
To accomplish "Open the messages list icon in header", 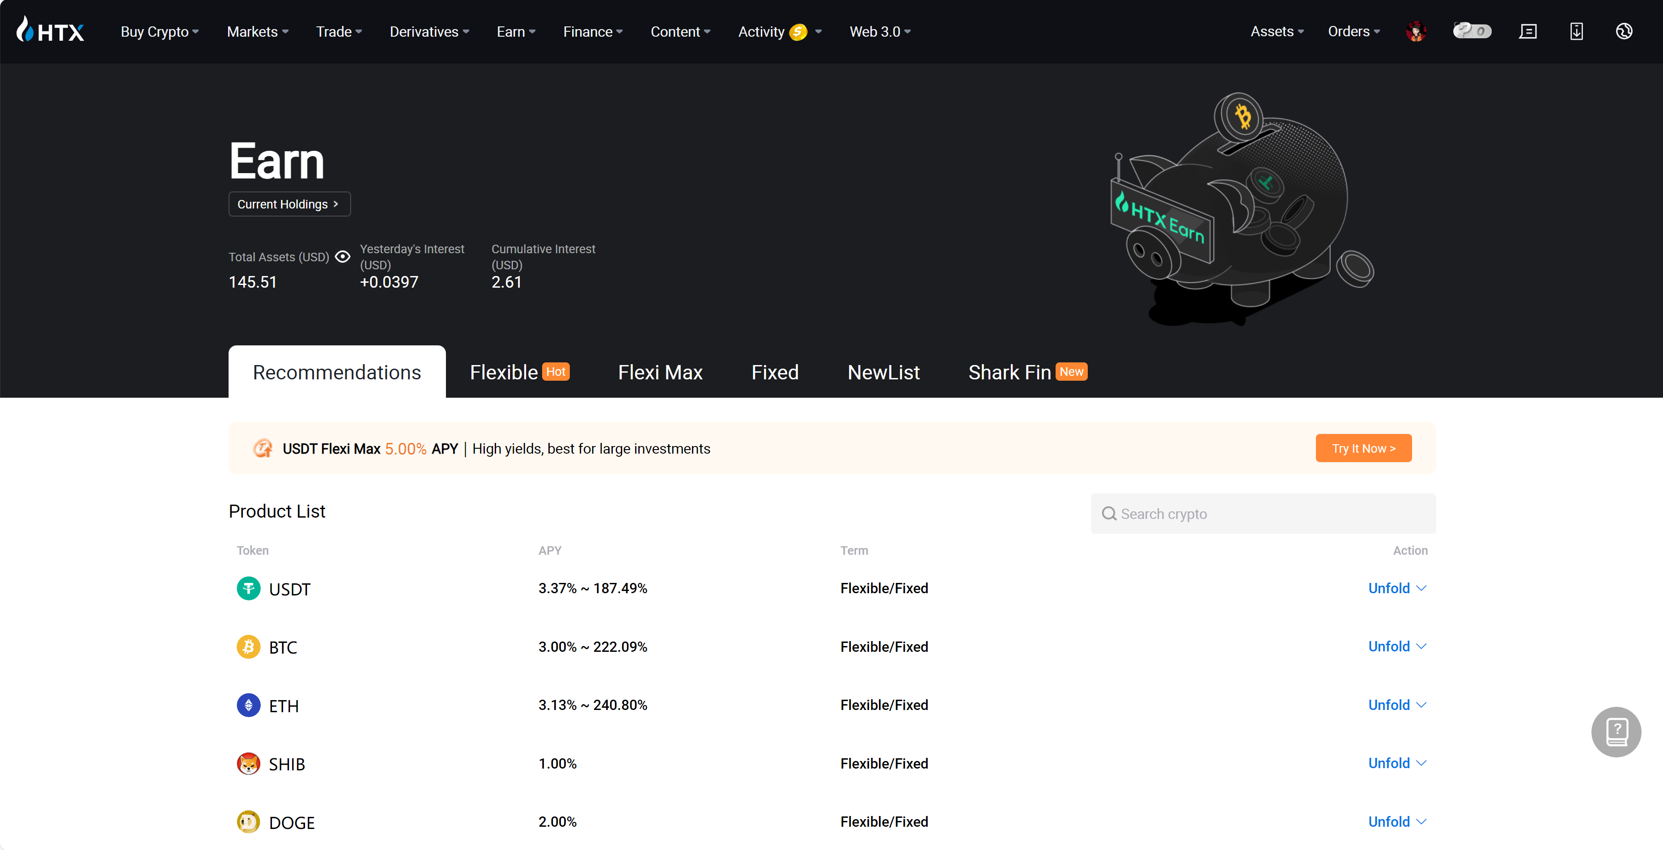I will coord(1527,31).
